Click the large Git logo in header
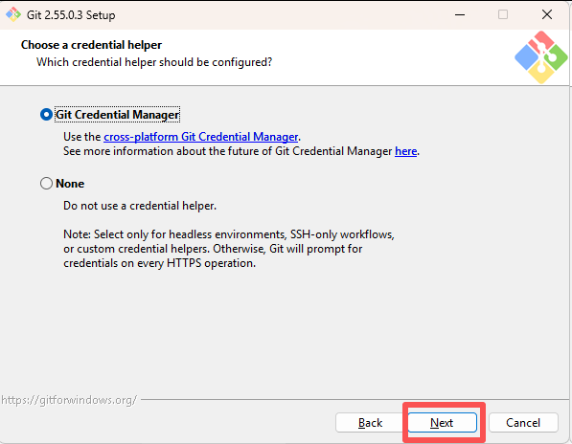Image resolution: width=572 pixels, height=444 pixels. 541,57
